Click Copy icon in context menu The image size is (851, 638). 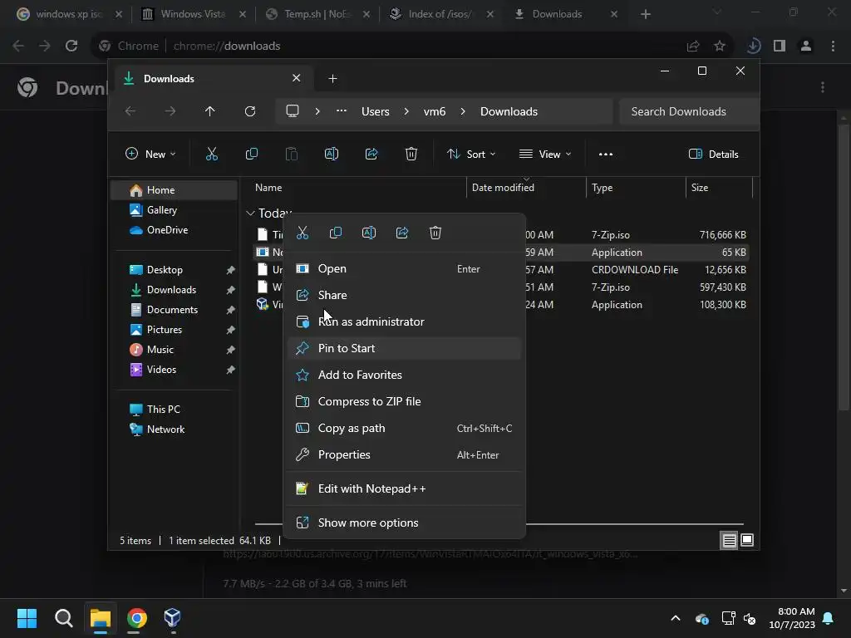tap(336, 233)
